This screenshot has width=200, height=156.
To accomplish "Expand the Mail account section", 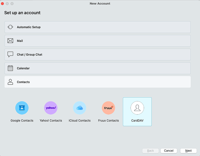I will tap(98, 41).
